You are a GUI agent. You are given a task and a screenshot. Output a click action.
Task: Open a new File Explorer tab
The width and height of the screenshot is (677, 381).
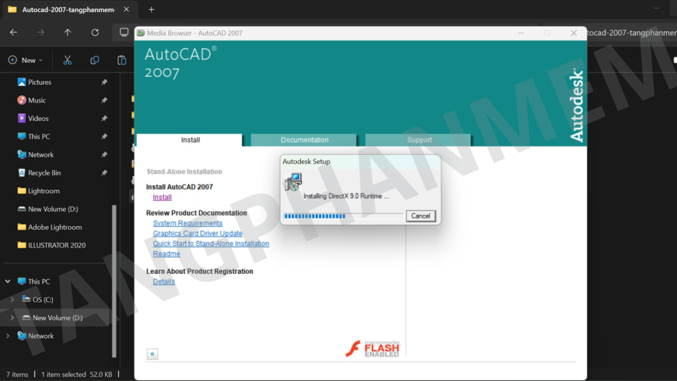[151, 10]
